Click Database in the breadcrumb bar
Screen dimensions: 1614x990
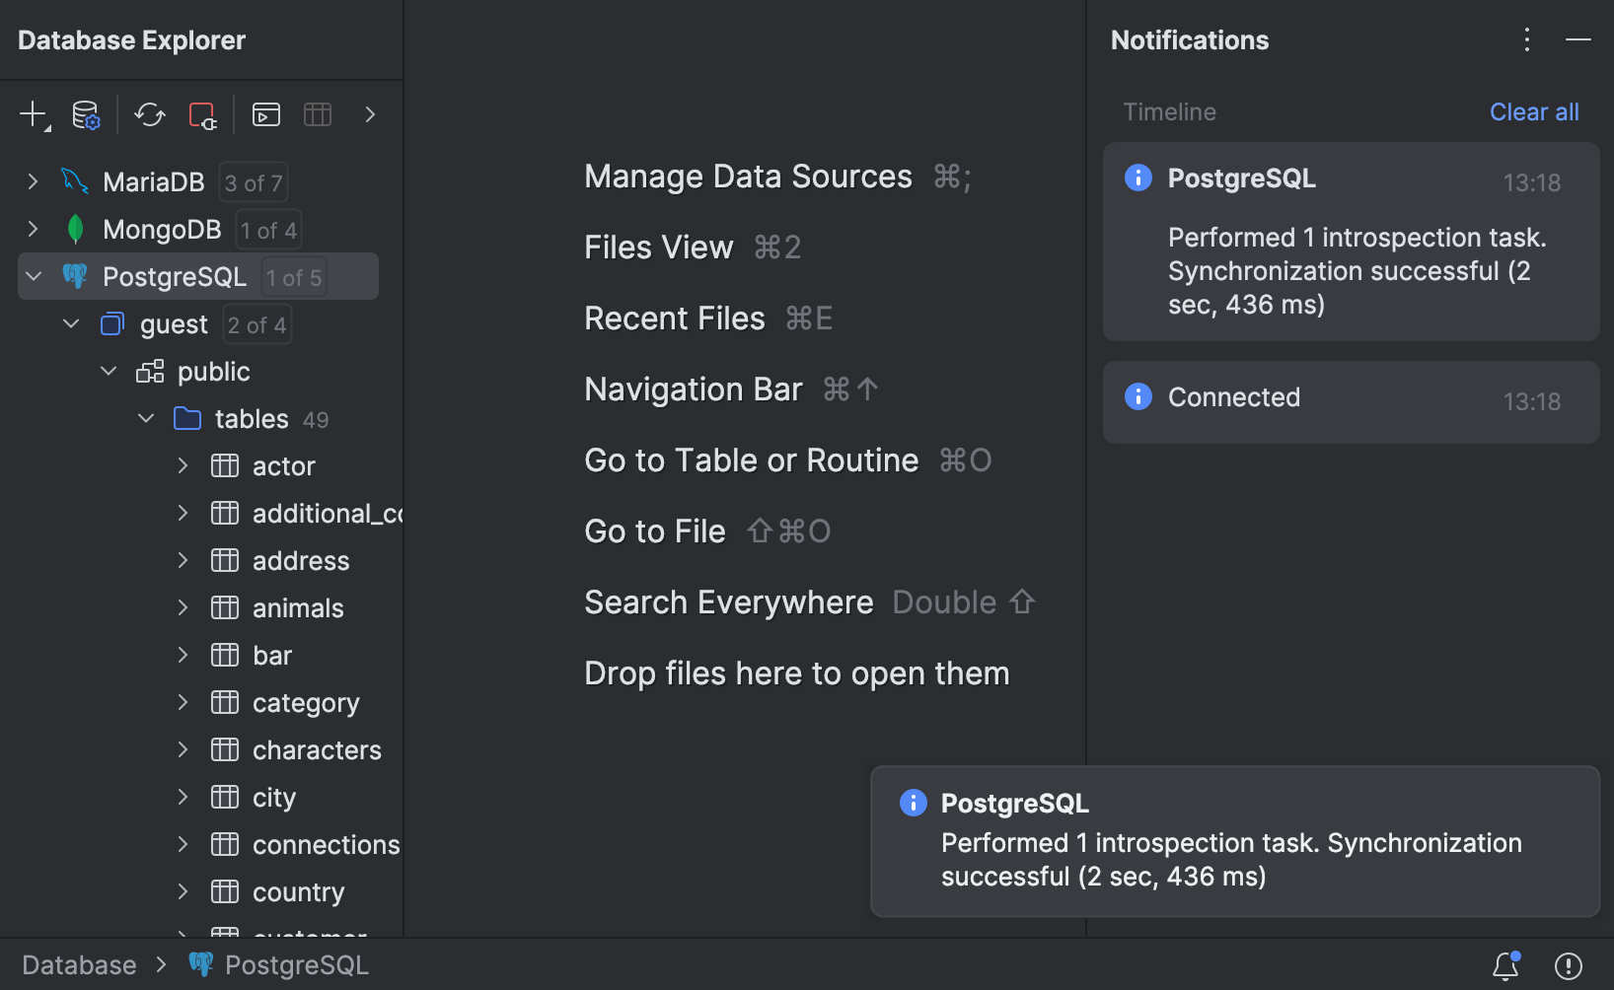(79, 964)
